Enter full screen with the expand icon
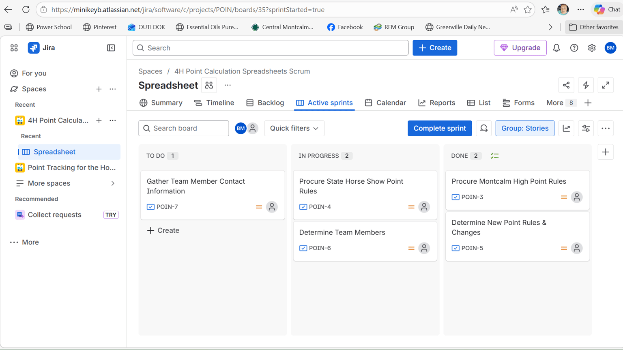The height and width of the screenshot is (350, 623). [606, 85]
